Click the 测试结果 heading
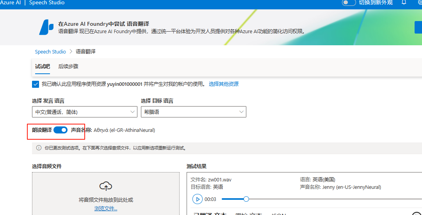 point(196,166)
